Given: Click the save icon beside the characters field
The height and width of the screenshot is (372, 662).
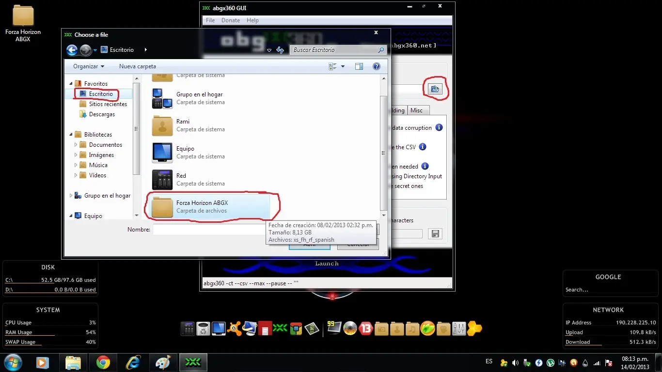Looking at the screenshot, I should point(435,234).
